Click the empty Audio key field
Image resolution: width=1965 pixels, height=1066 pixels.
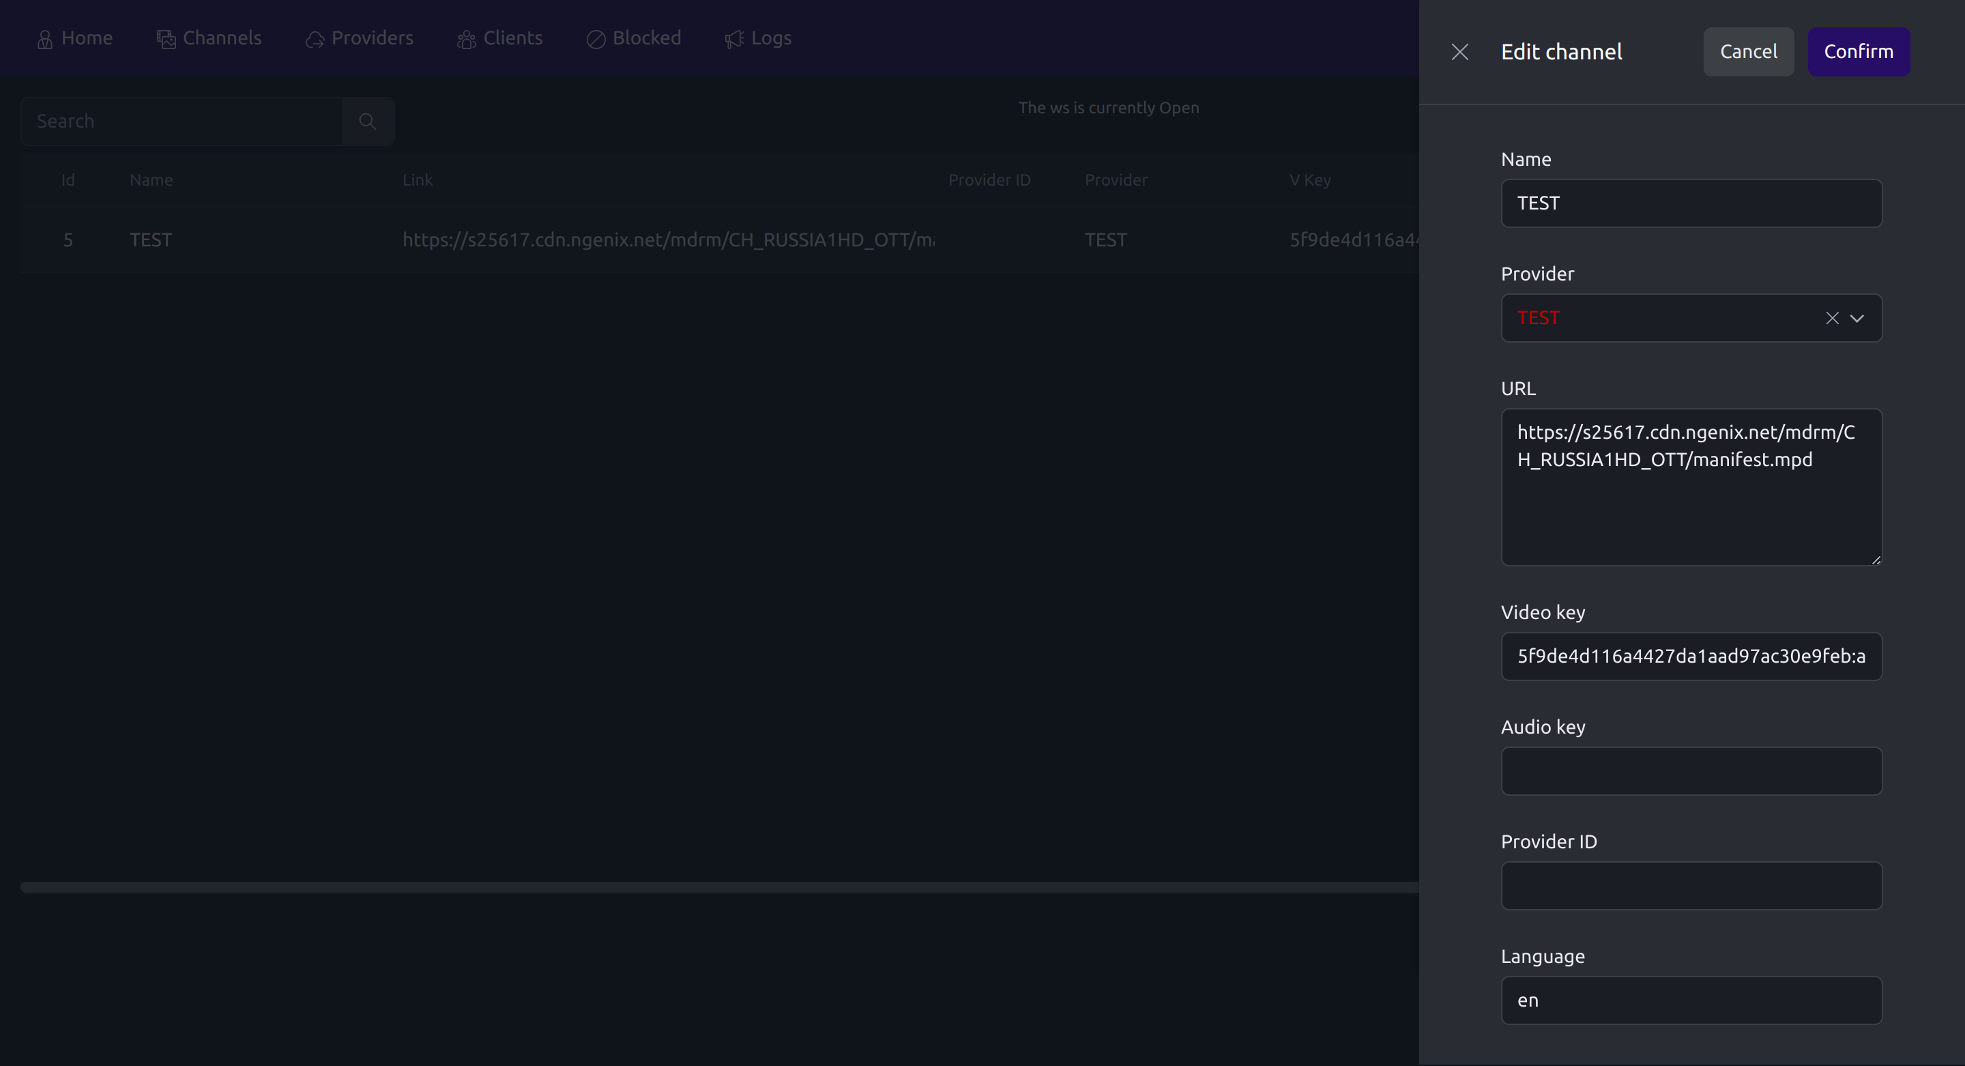click(1691, 770)
